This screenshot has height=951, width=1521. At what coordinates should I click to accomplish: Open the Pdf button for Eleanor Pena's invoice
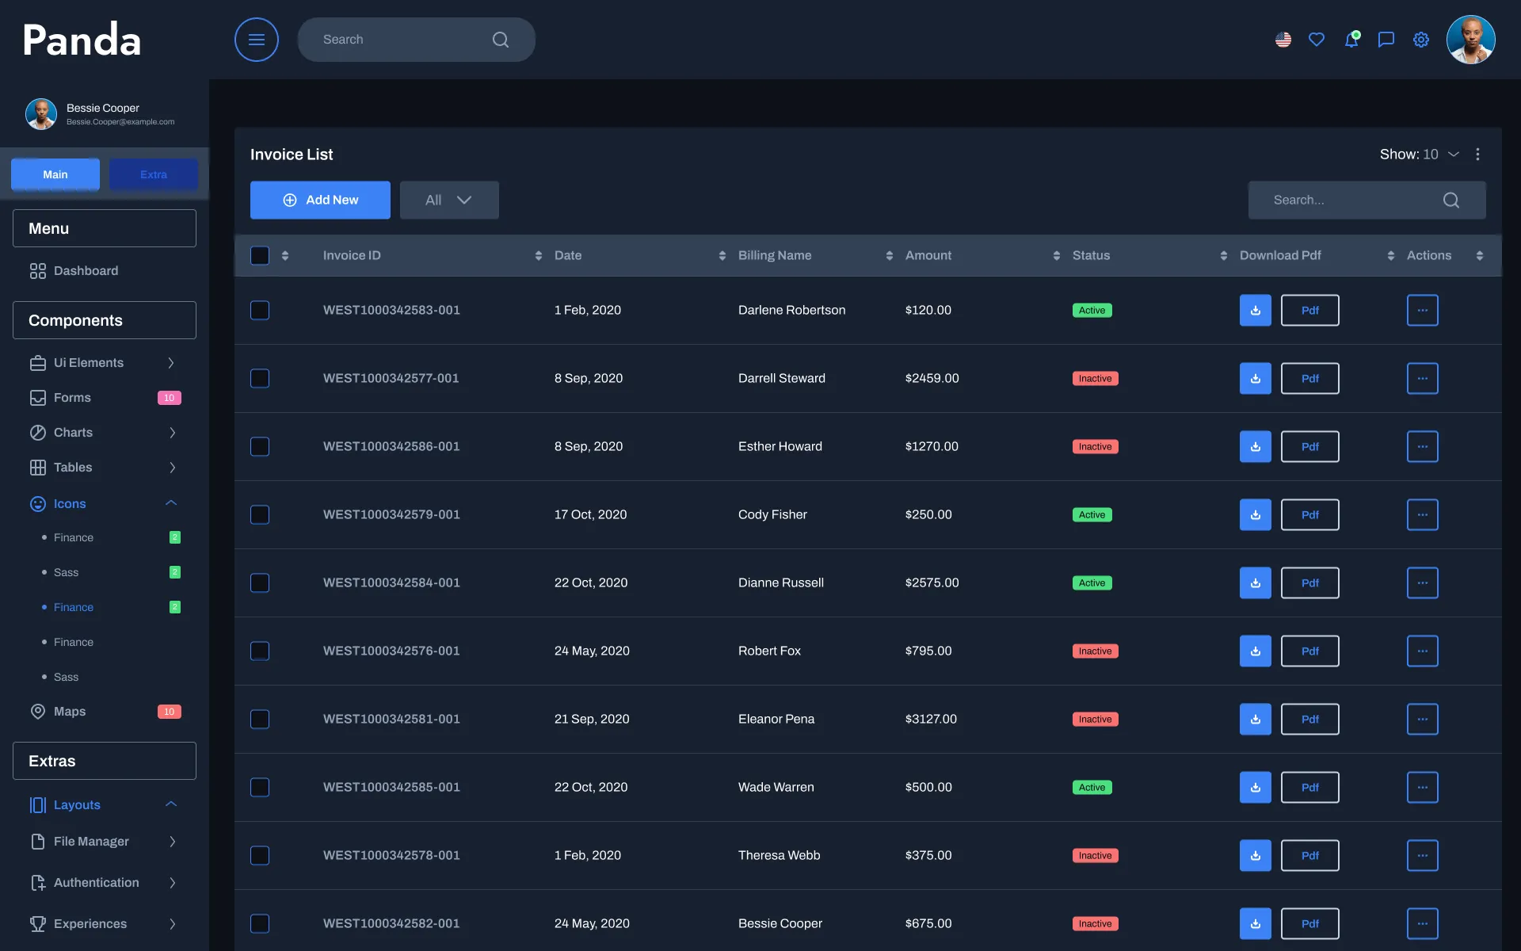pos(1309,719)
